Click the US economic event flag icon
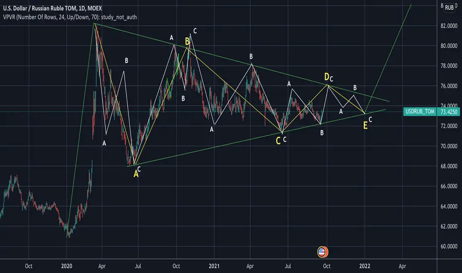This screenshot has width=462, height=273. pyautogui.click(x=322, y=252)
